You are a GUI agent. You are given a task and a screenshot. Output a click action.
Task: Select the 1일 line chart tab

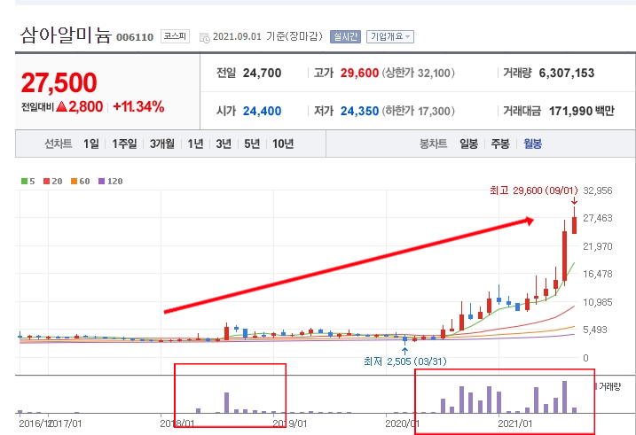coord(91,144)
